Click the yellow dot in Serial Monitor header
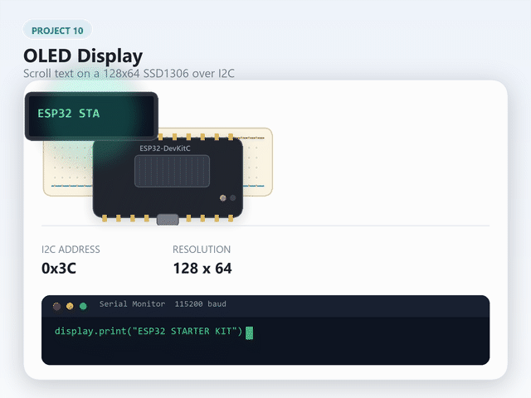The height and width of the screenshot is (398, 531). coord(70,306)
